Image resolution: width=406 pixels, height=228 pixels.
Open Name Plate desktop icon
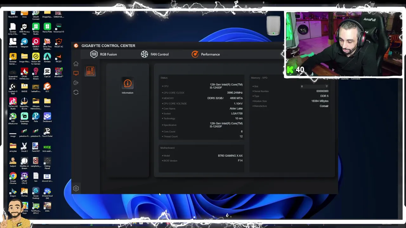47,28
